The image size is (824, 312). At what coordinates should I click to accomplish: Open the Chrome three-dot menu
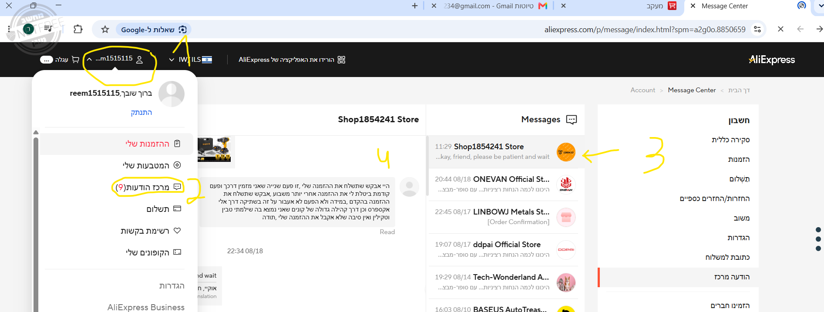coord(9,29)
